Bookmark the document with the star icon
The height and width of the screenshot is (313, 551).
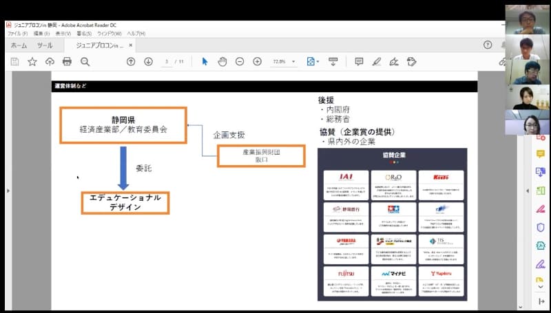click(32, 62)
